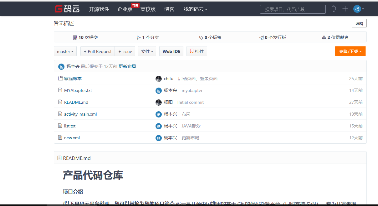Focus the 搜索项目、代码片段 search field

tap(293, 9)
